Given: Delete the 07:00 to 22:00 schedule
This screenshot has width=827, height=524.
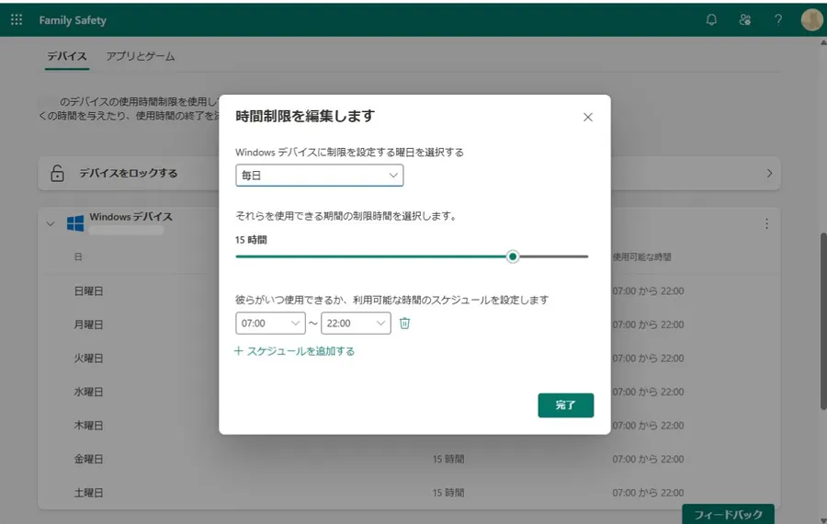Looking at the screenshot, I should pos(404,324).
